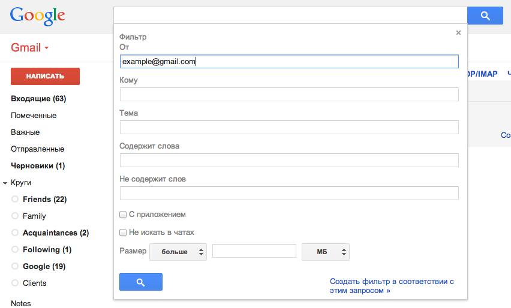511x308 pixels.
Task: Click the 'Кому' input field
Action: pos(289,95)
